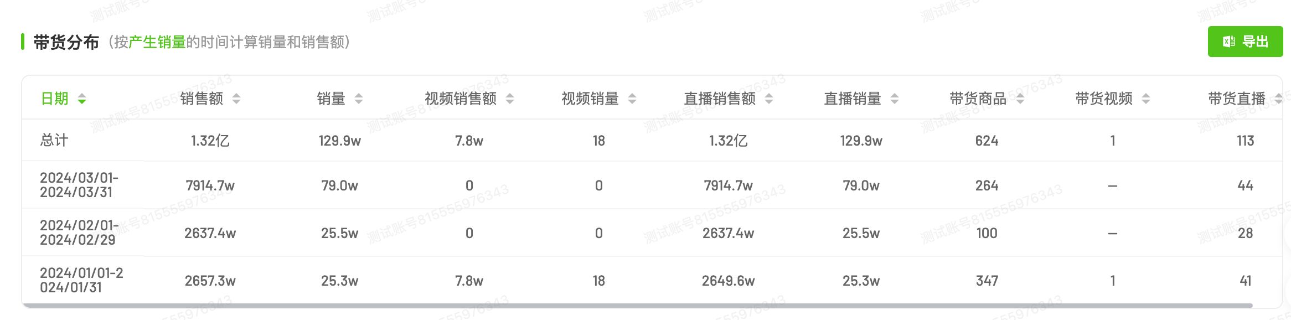The width and height of the screenshot is (1291, 320).
Task: Sort by 直播销售额 using sort arrows
Action: [769, 99]
